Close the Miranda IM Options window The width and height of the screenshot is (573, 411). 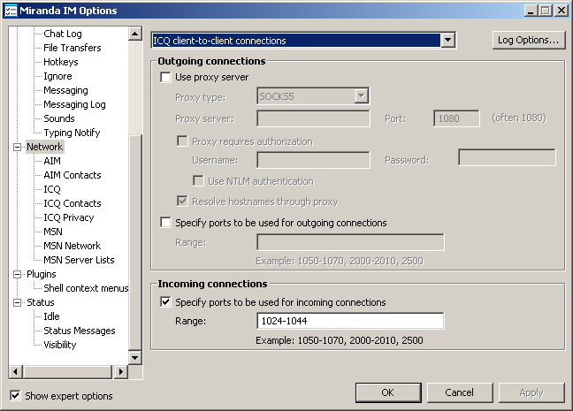coord(562,11)
